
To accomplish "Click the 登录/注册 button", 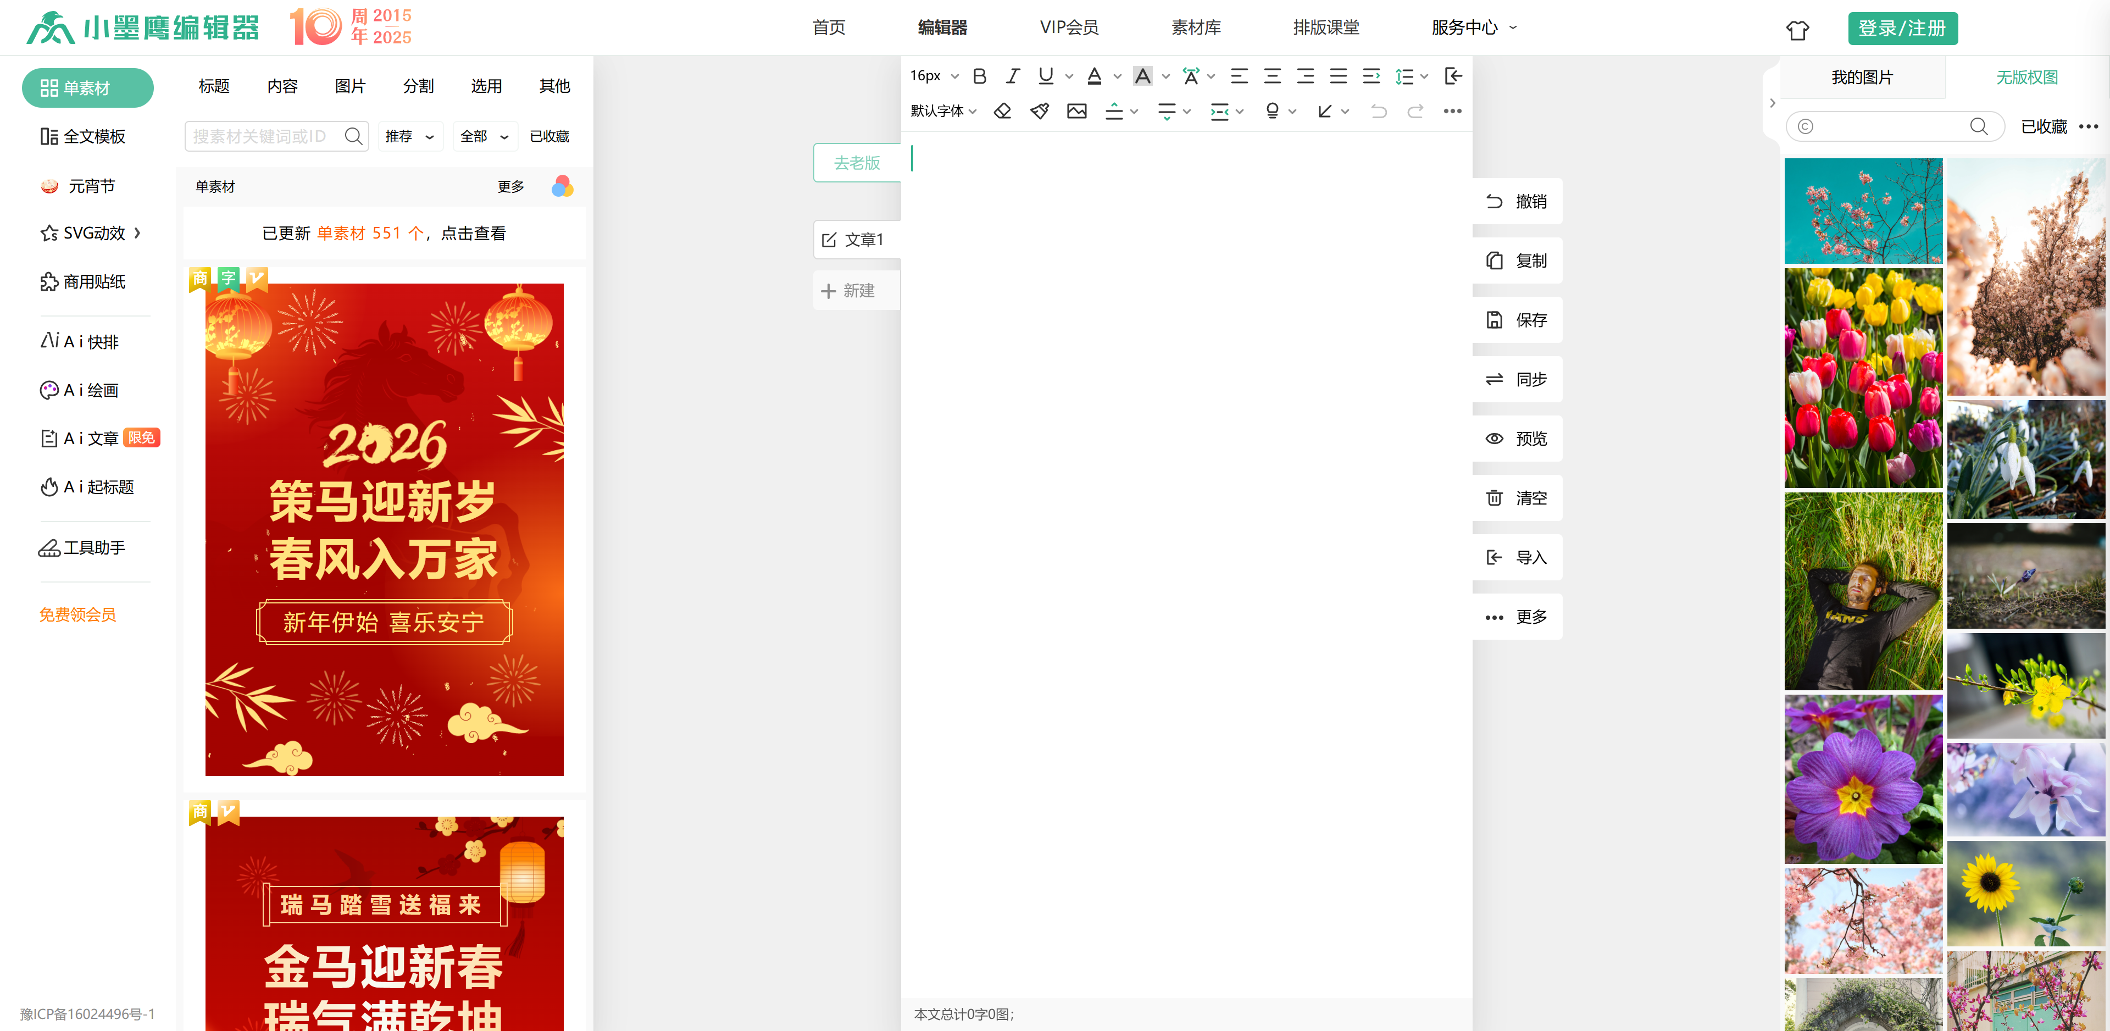I will point(1901,28).
